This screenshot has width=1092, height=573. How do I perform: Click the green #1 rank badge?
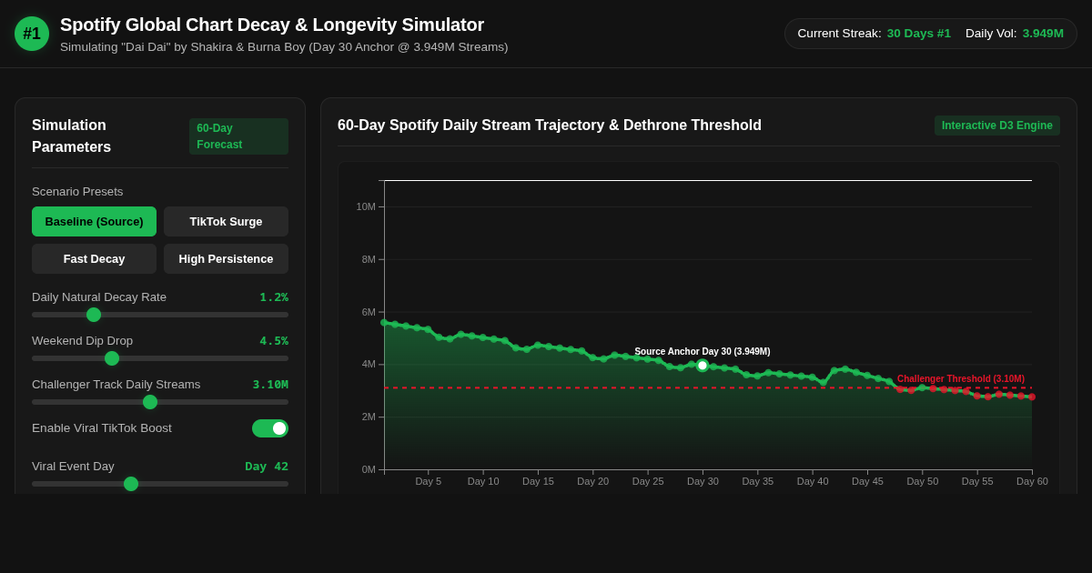point(32,34)
